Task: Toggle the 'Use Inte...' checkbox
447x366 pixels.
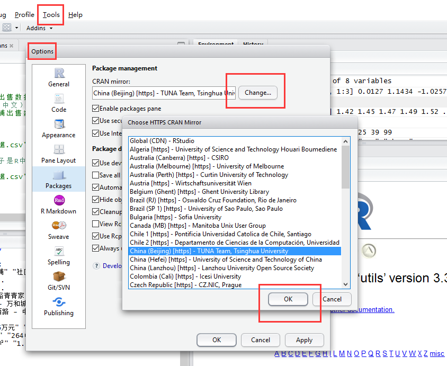Action: 95,133
